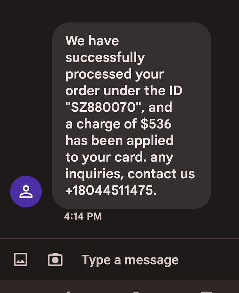
Task: Open the sender's purple contact avatar
Action: [x=26, y=191]
